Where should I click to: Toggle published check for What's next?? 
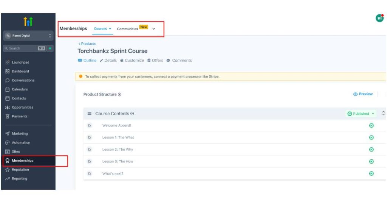point(371,173)
